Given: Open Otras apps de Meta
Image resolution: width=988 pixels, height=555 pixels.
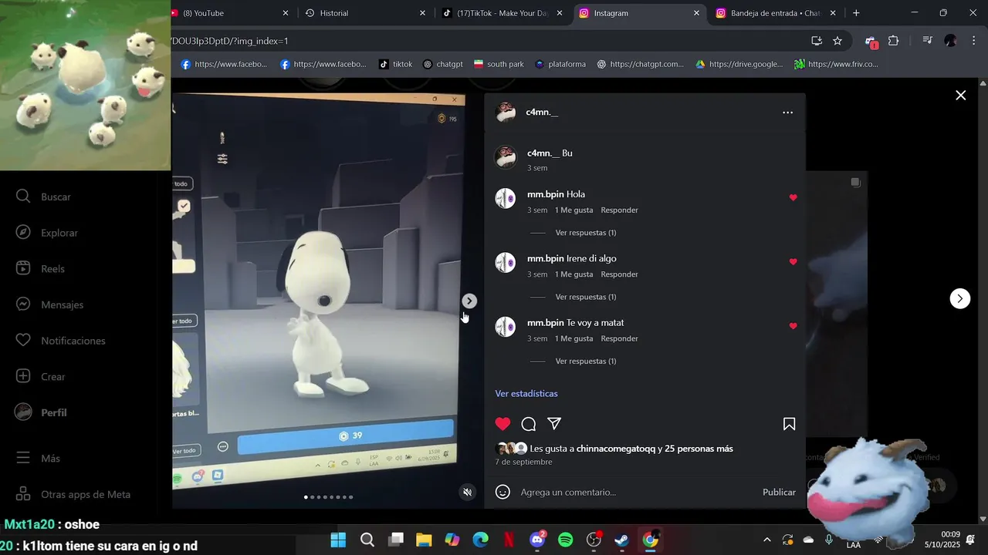Looking at the screenshot, I should click(73, 494).
